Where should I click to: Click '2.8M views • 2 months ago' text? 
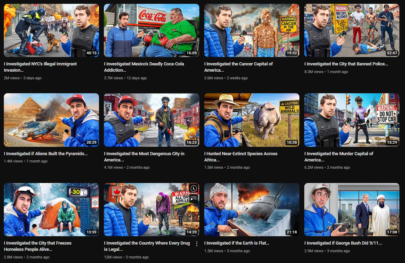click(26, 257)
